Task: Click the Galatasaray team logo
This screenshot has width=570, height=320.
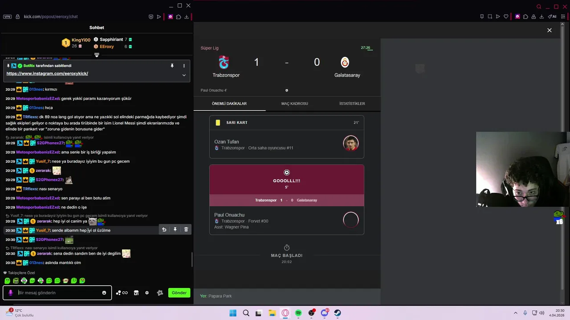Action: pyautogui.click(x=345, y=62)
